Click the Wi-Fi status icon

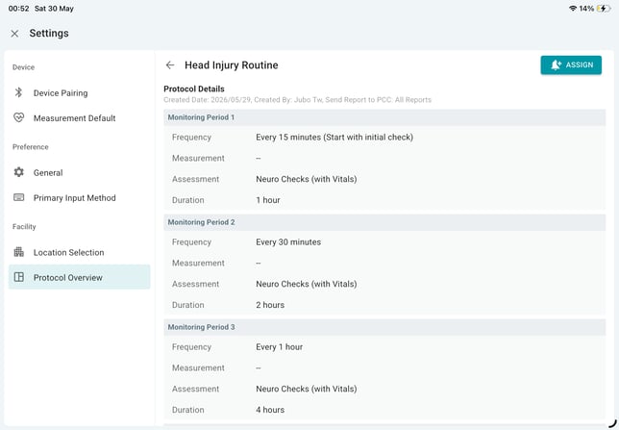(573, 9)
